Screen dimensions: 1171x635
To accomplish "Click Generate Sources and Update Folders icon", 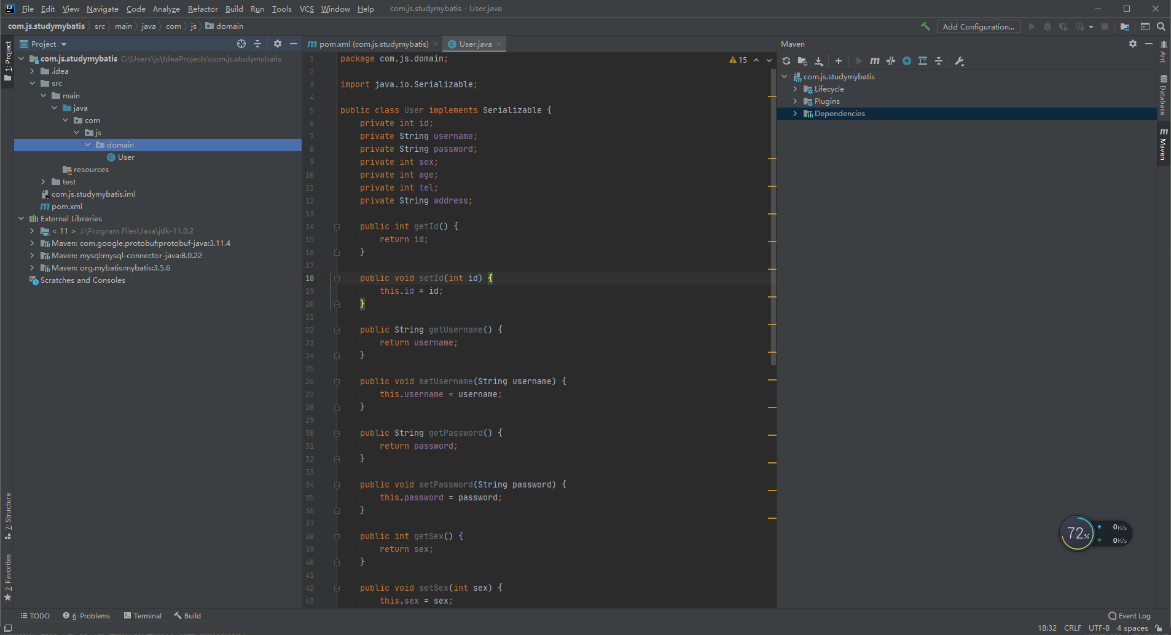I will click(x=802, y=61).
